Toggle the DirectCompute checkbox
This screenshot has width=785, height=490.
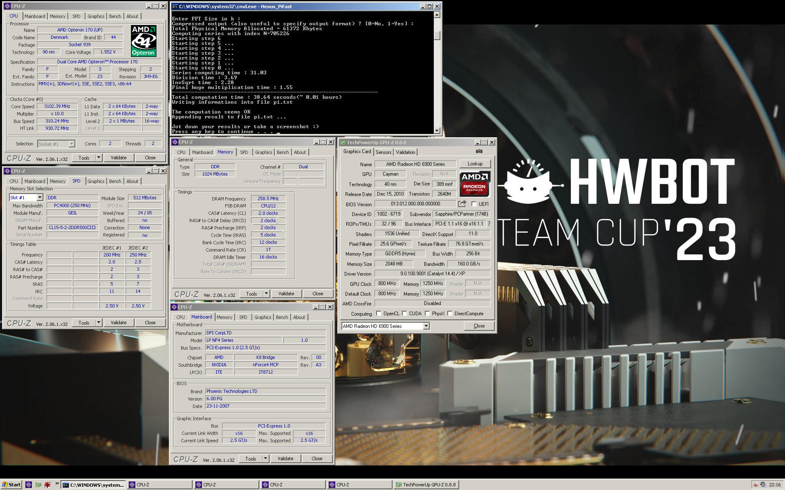(450, 314)
